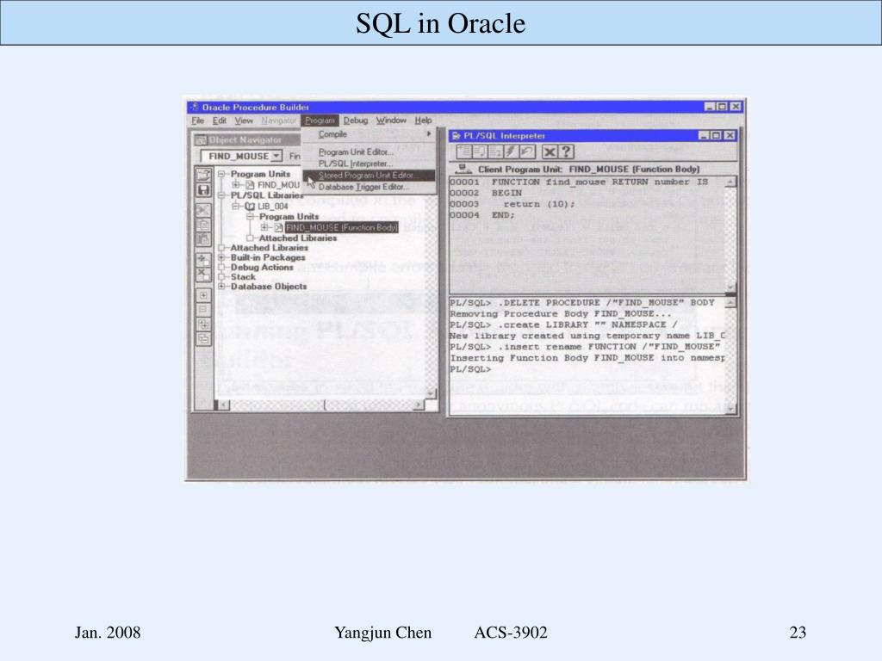Open the Help menu
The height and width of the screenshot is (661, 882).
coord(423,120)
